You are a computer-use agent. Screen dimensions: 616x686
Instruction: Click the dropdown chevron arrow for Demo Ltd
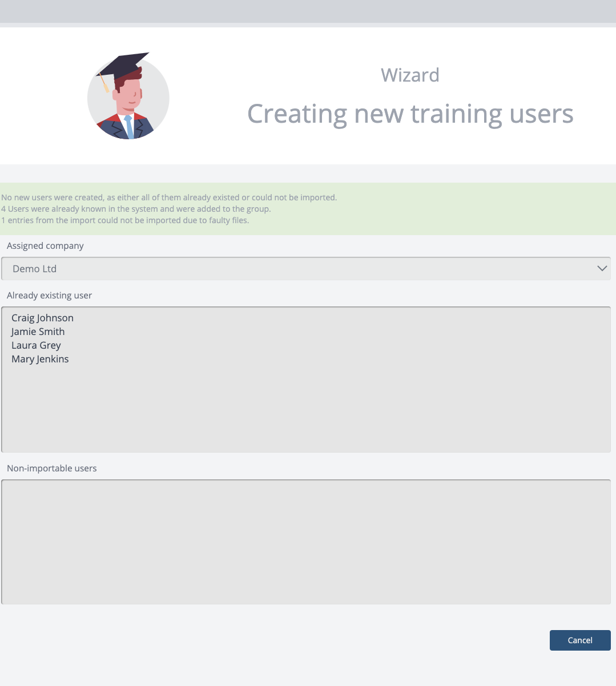click(x=602, y=268)
